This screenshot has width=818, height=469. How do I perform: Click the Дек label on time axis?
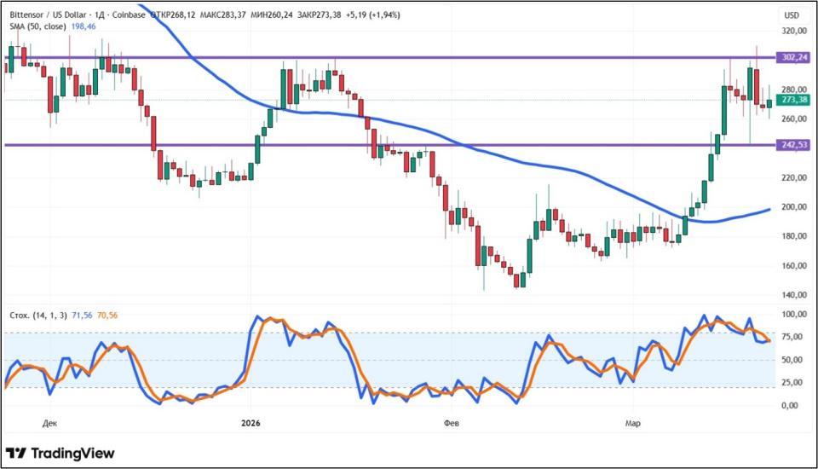tap(49, 422)
